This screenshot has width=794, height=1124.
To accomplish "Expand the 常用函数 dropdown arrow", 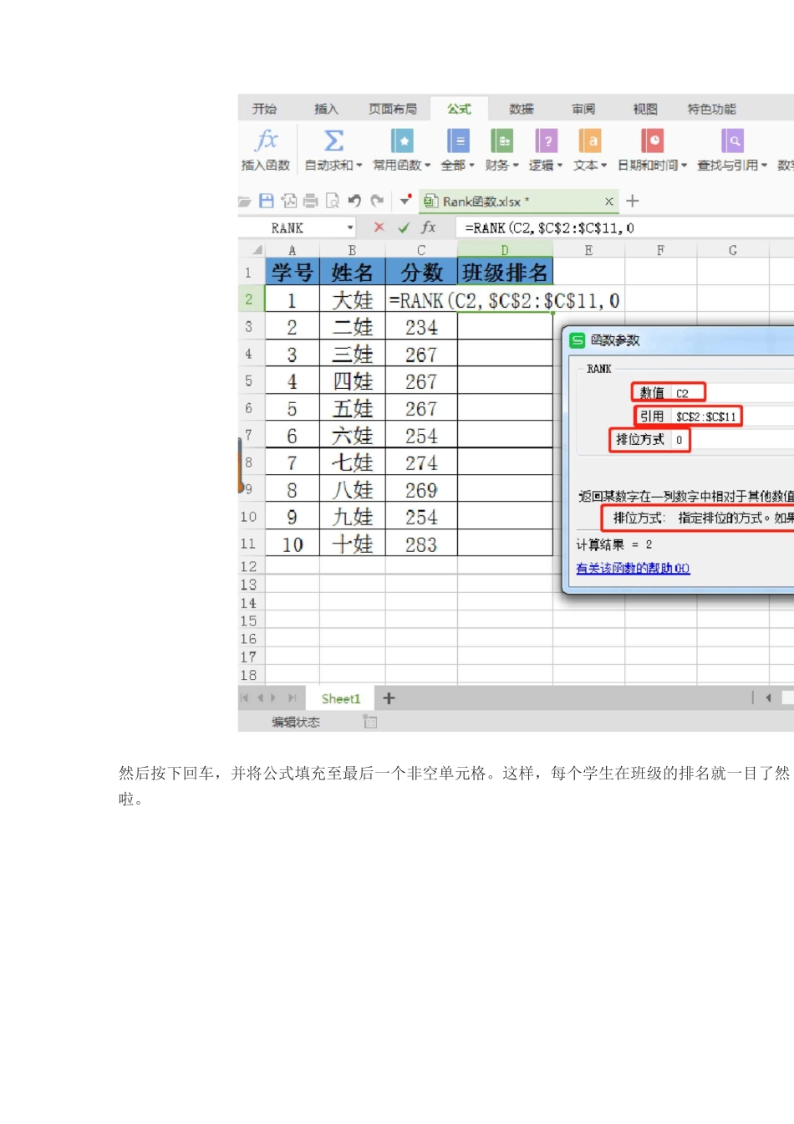I will click(428, 166).
